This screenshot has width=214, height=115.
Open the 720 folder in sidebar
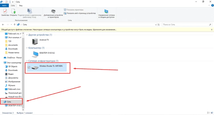8,41
